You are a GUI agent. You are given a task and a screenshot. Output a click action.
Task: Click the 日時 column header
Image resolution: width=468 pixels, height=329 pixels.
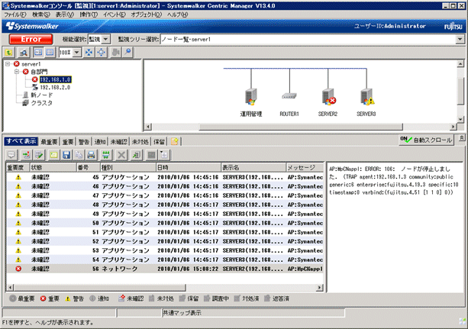pos(189,167)
